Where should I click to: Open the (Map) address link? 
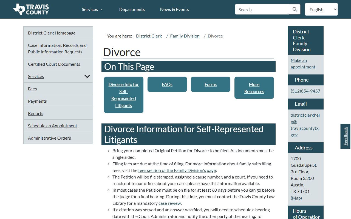point(296,198)
